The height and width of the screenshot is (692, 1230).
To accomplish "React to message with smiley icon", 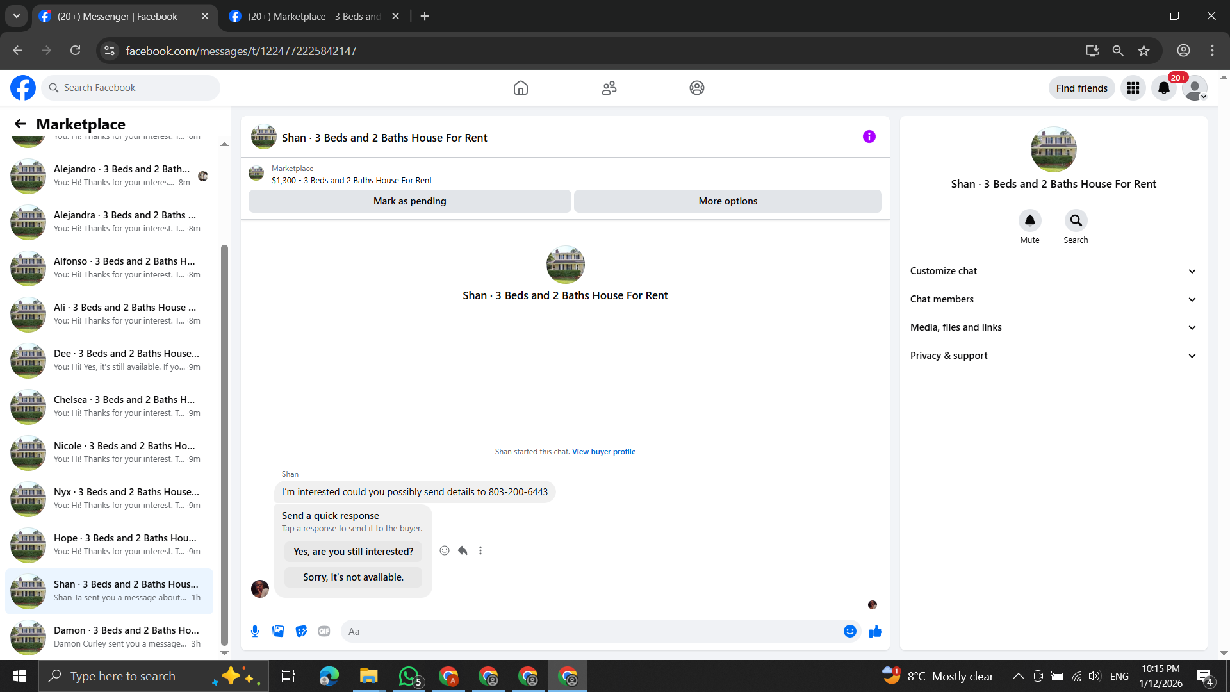I will [445, 550].
